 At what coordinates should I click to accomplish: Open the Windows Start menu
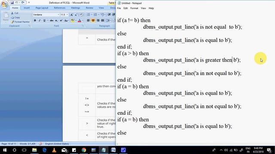[5, 150]
